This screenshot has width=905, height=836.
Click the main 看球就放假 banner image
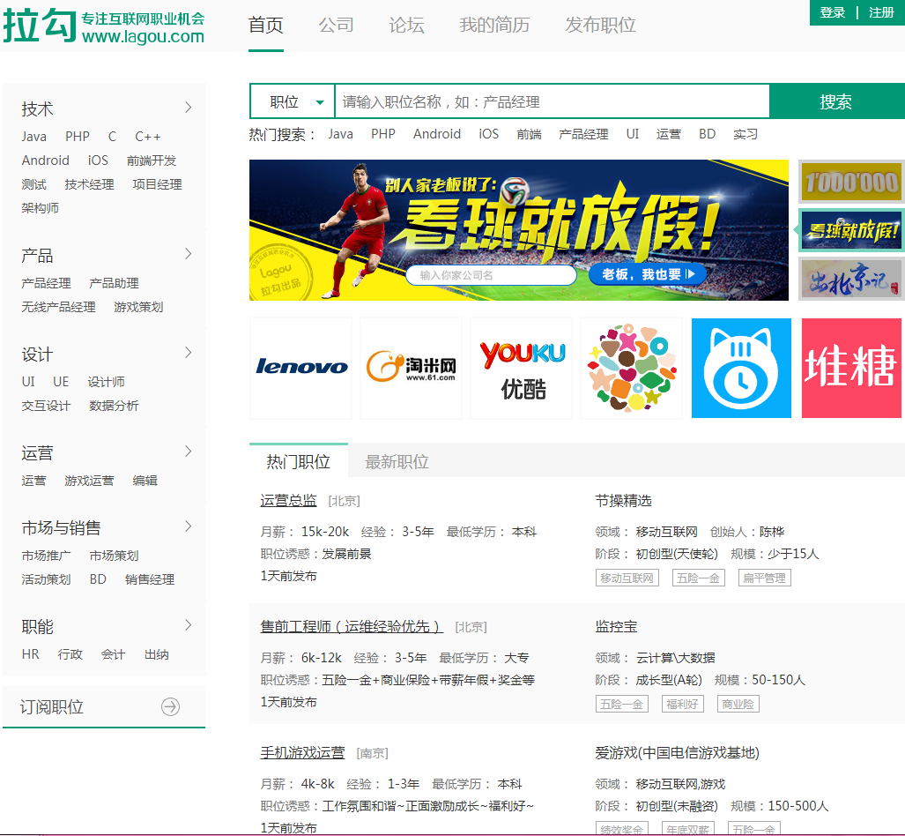519,230
